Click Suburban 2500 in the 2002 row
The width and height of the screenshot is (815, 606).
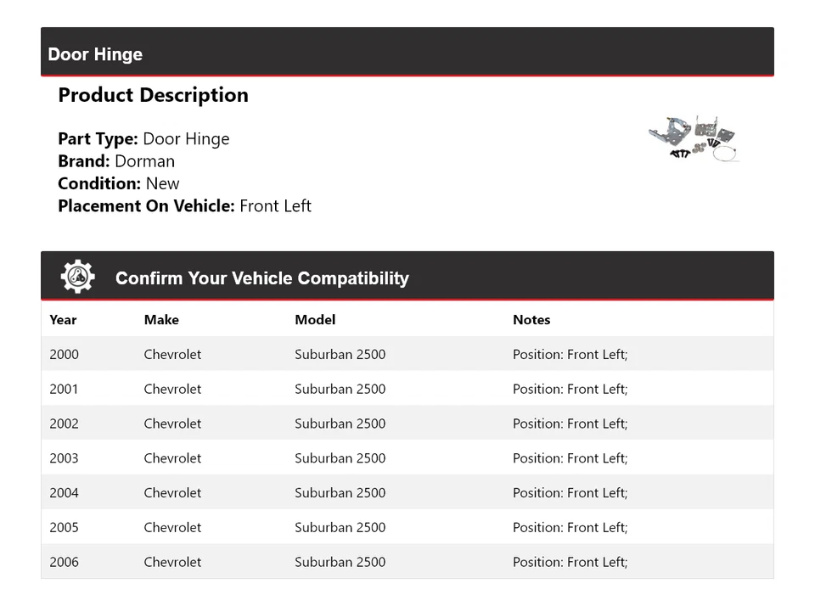(340, 424)
